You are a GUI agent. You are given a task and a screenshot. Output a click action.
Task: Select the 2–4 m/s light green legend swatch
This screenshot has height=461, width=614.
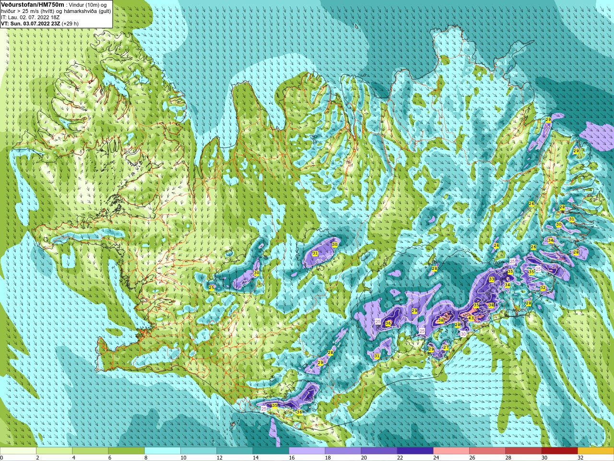coord(54,451)
